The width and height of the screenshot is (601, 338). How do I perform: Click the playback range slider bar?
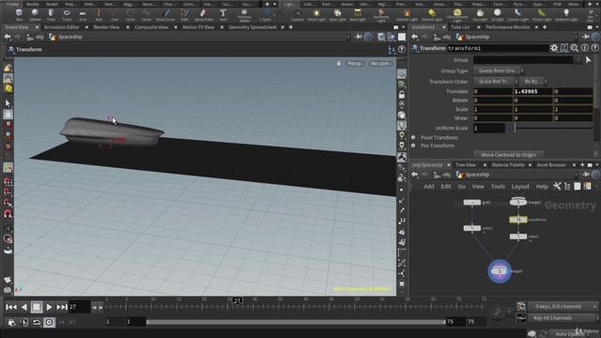(296, 322)
